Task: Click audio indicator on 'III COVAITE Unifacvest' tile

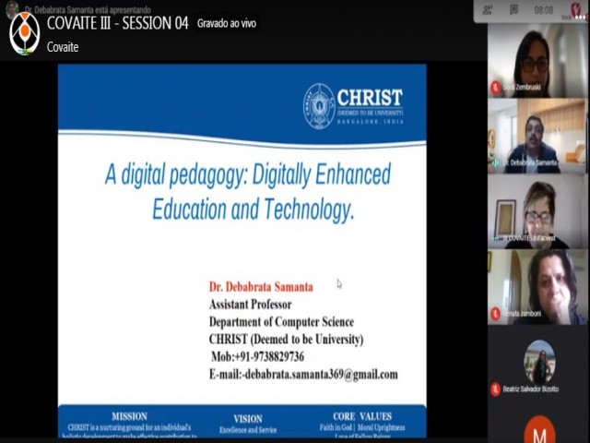Action: tap(496, 238)
